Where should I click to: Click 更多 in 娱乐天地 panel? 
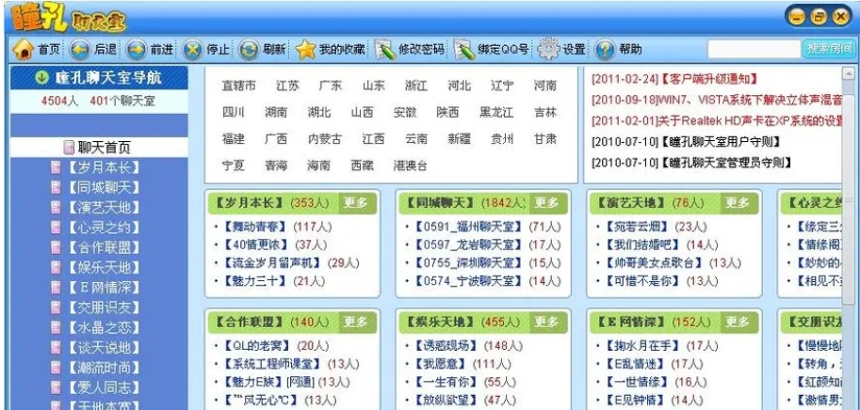(548, 323)
